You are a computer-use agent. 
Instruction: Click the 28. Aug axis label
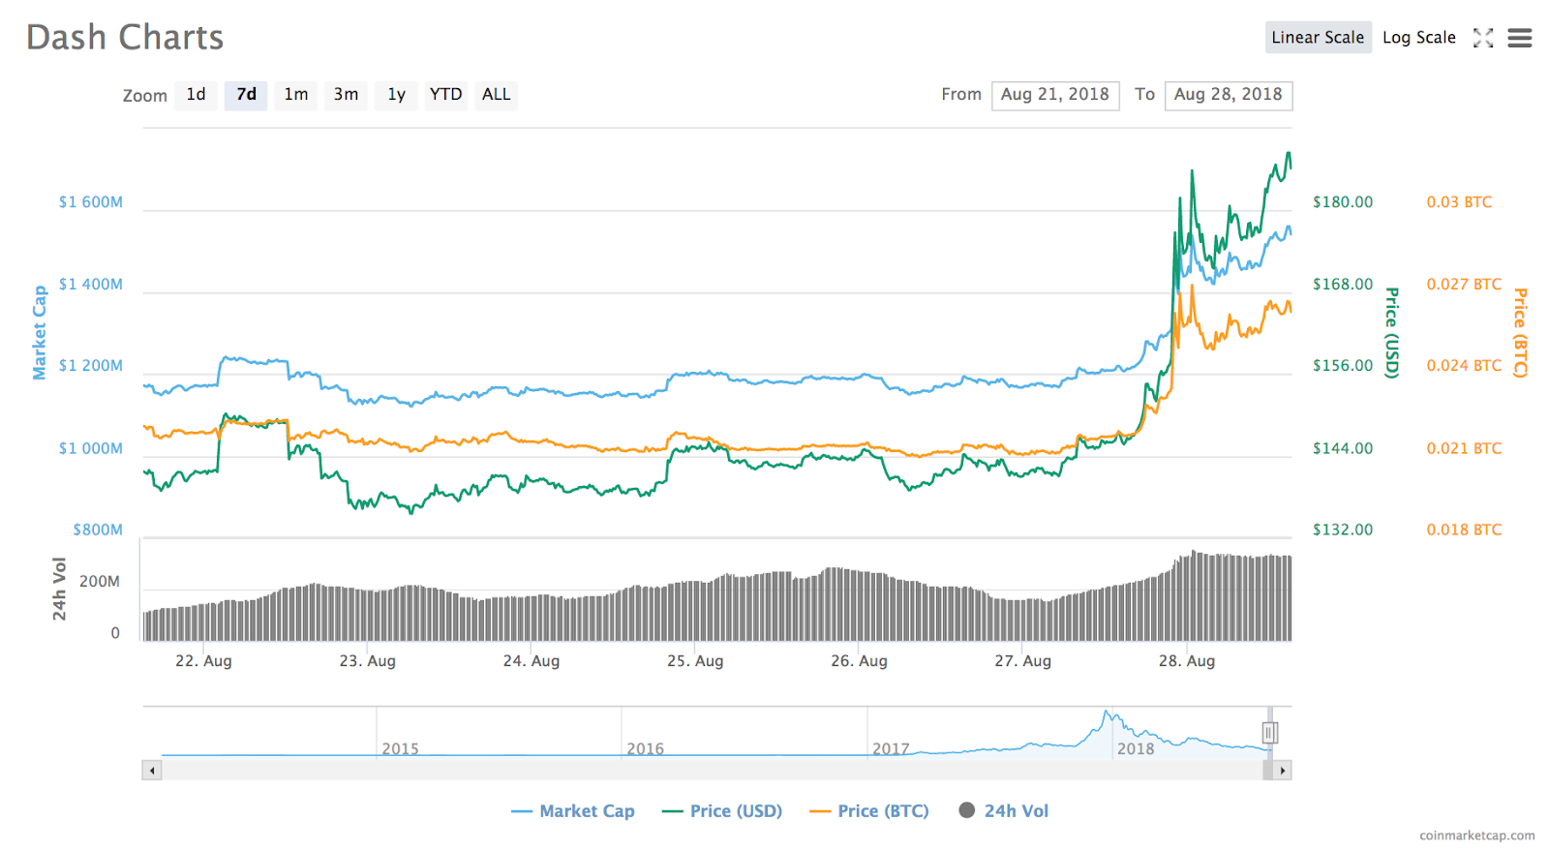[x=1187, y=661]
